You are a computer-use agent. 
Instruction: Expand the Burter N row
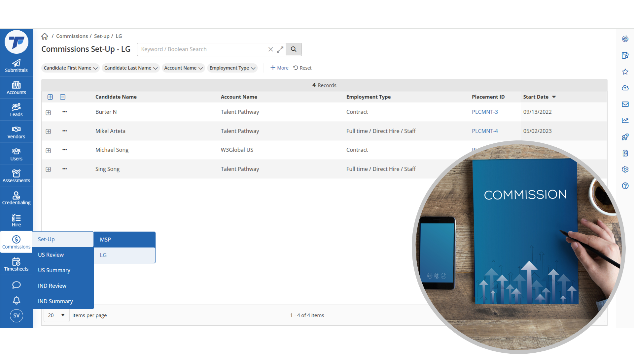pyautogui.click(x=48, y=112)
